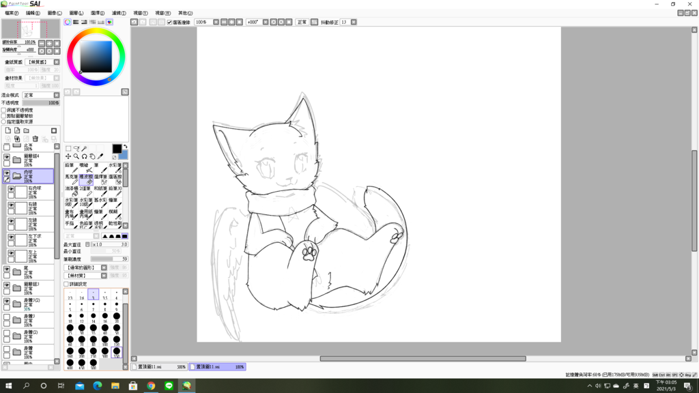Show the color wheel panel
Image resolution: width=699 pixels, height=393 pixels.
click(68, 22)
